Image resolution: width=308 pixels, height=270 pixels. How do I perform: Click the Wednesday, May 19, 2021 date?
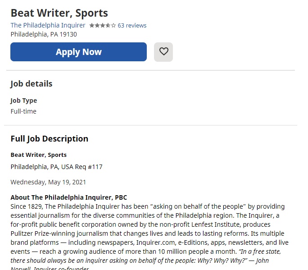tap(48, 182)
